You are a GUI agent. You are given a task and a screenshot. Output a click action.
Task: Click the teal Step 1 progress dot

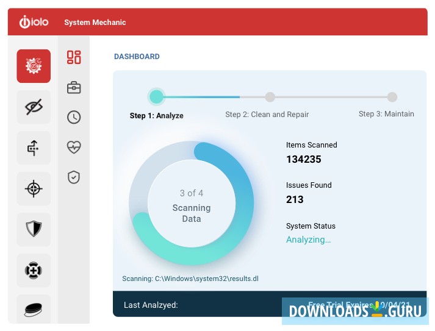point(156,97)
